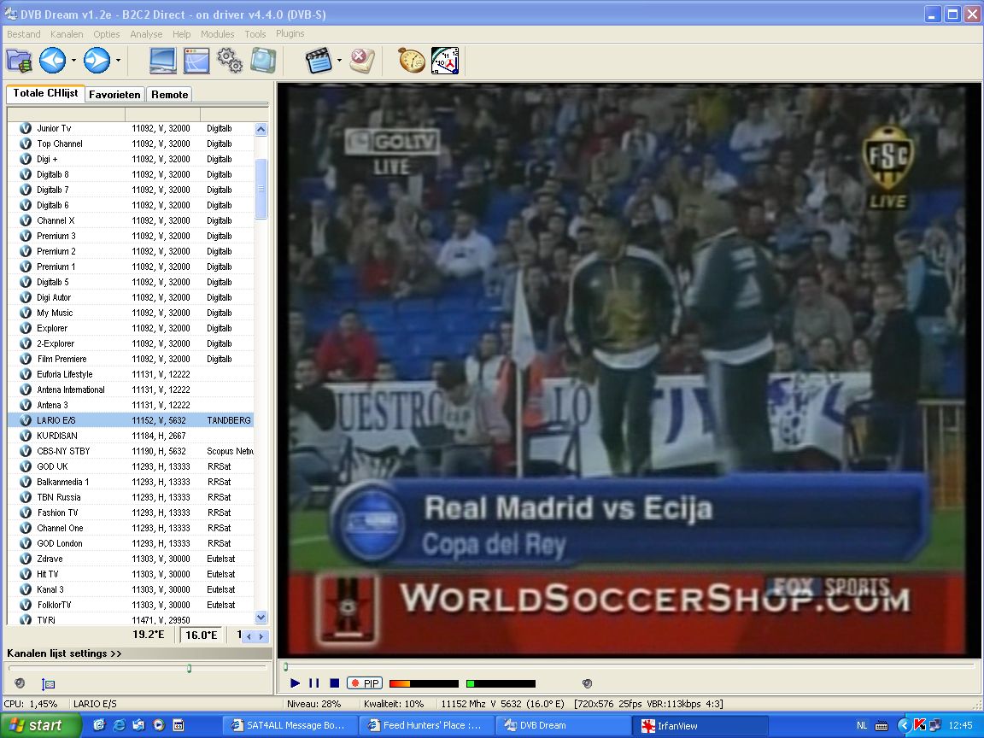Expand Kanalen lijst settings
The image size is (984, 738).
click(x=64, y=653)
